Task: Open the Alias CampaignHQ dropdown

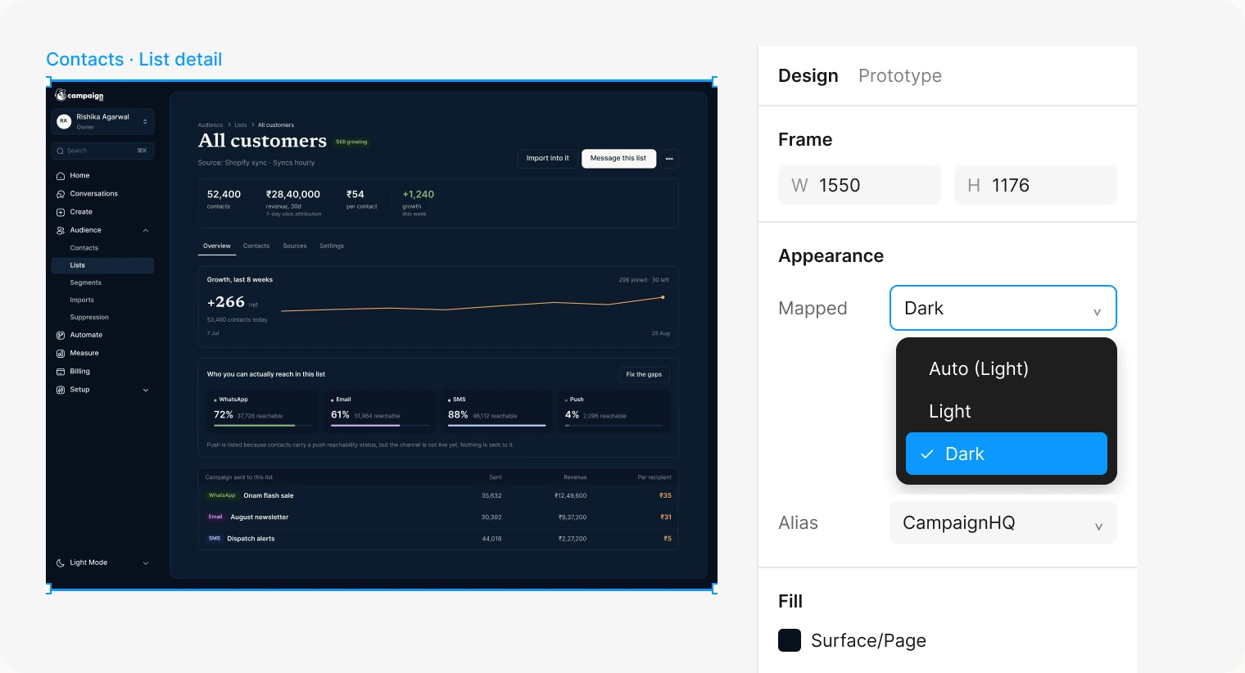Action: pyautogui.click(x=1003, y=522)
